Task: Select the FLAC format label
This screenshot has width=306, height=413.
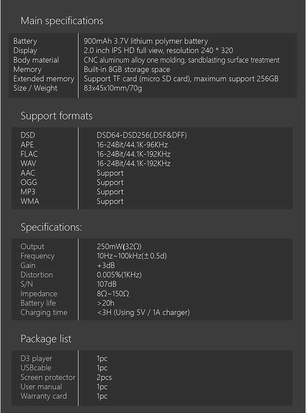Action: pyautogui.click(x=29, y=154)
